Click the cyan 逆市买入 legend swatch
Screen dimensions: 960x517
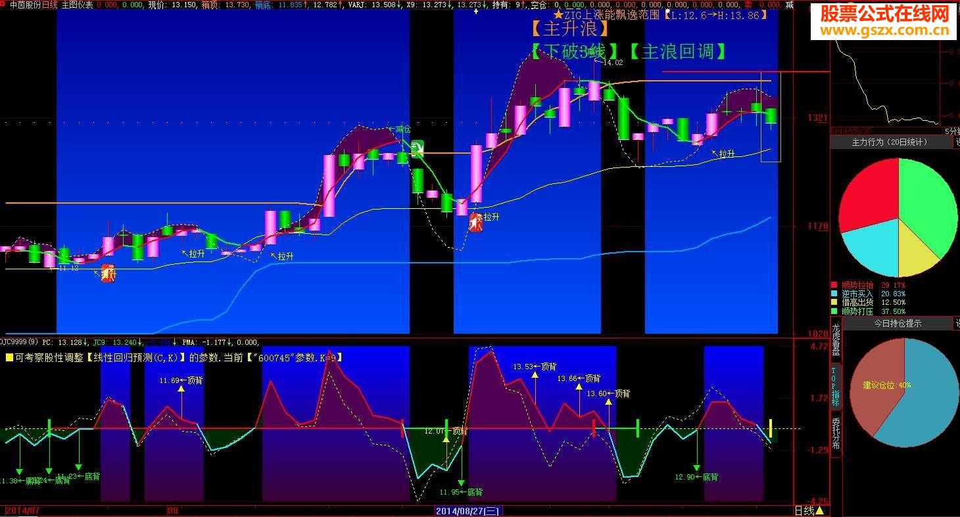click(x=834, y=294)
